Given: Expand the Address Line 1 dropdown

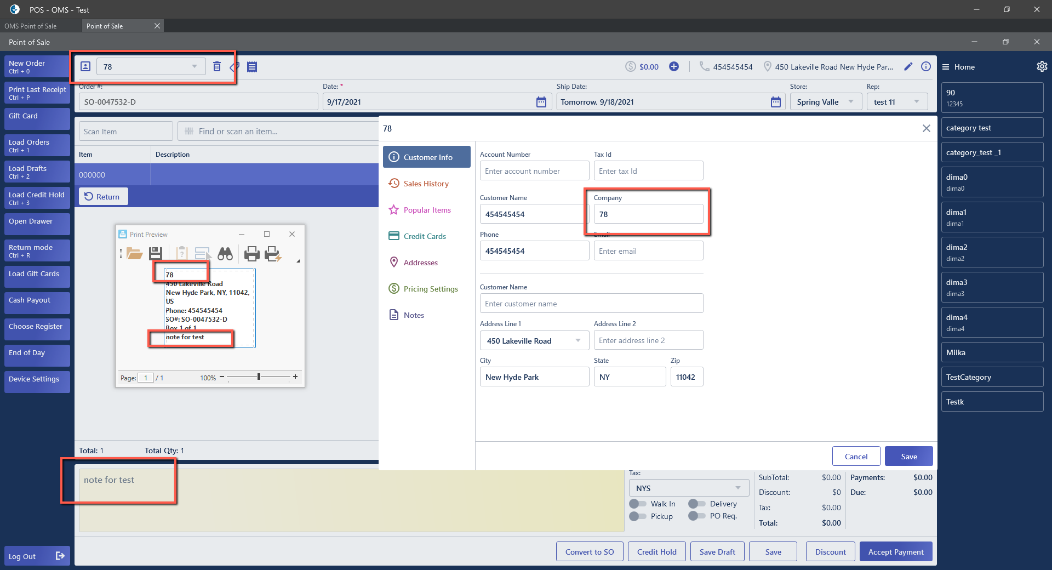Looking at the screenshot, I should click(x=578, y=340).
